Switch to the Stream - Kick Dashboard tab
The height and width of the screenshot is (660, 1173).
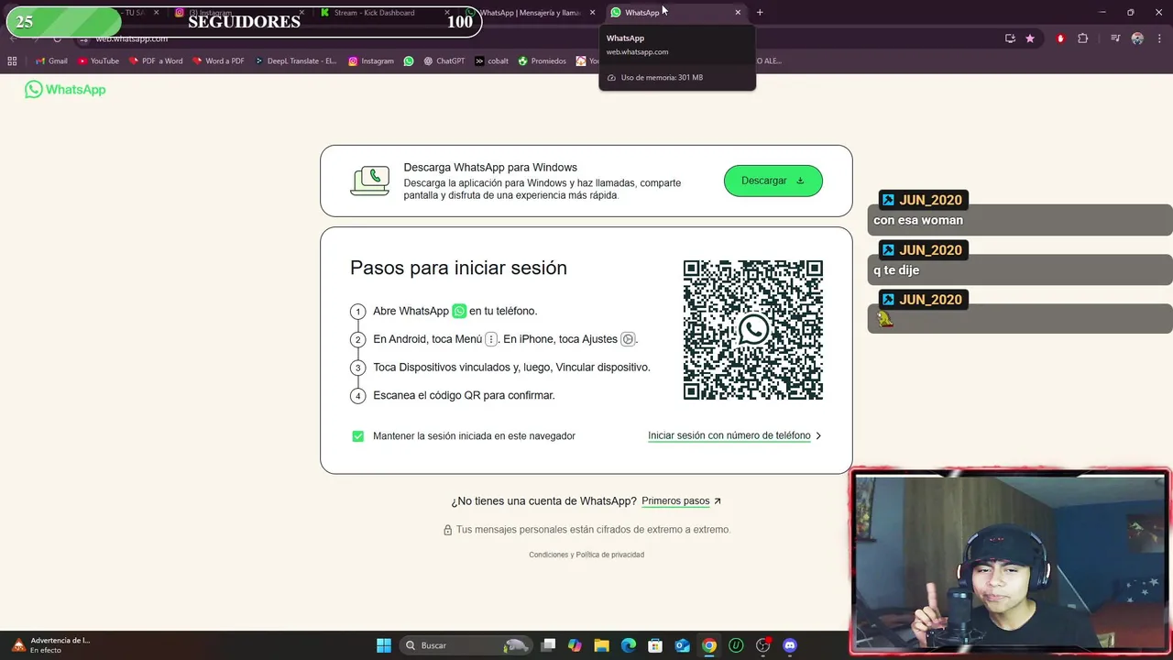pyautogui.click(x=383, y=13)
